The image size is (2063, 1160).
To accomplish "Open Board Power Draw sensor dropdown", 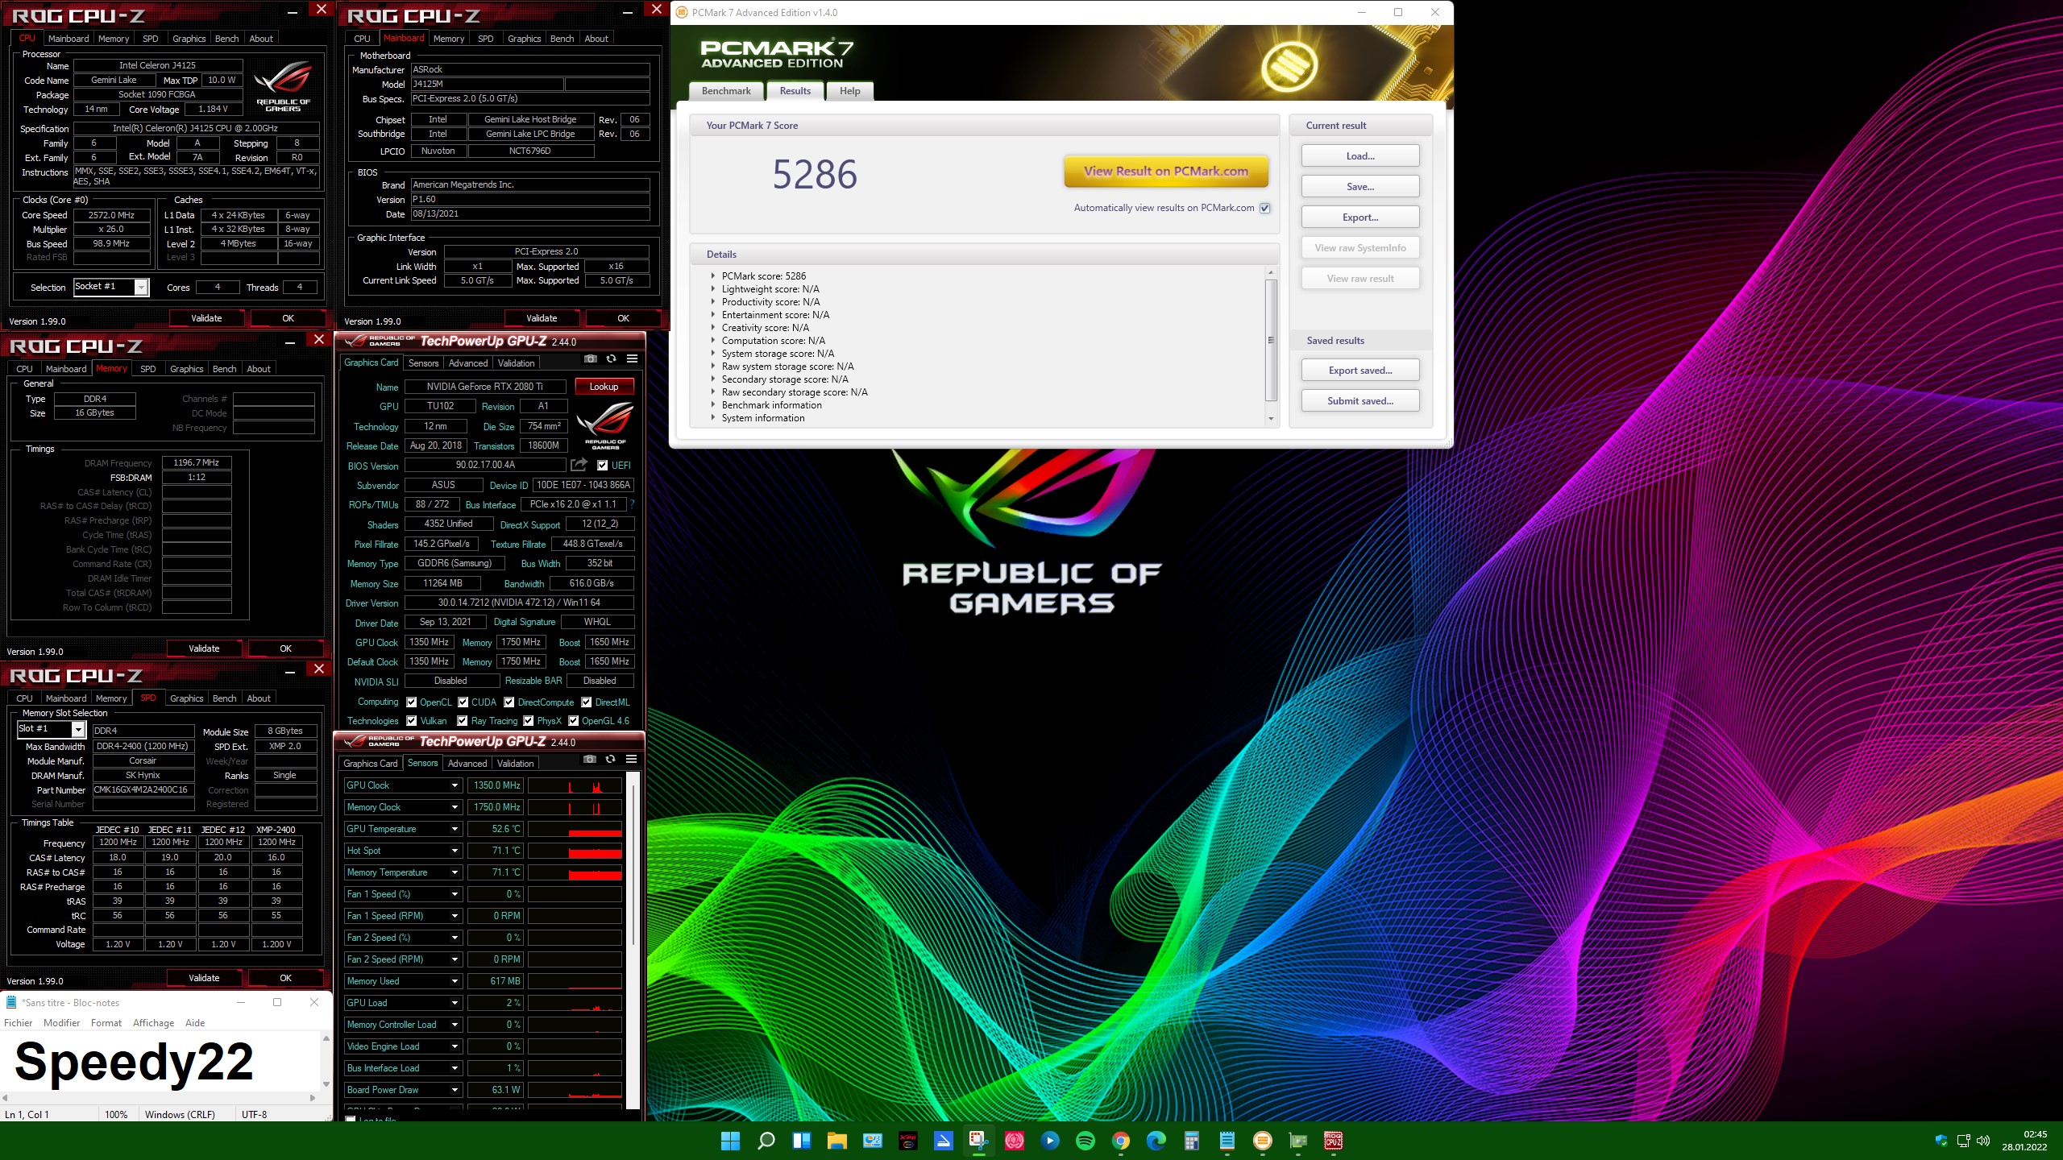I will (x=455, y=1090).
